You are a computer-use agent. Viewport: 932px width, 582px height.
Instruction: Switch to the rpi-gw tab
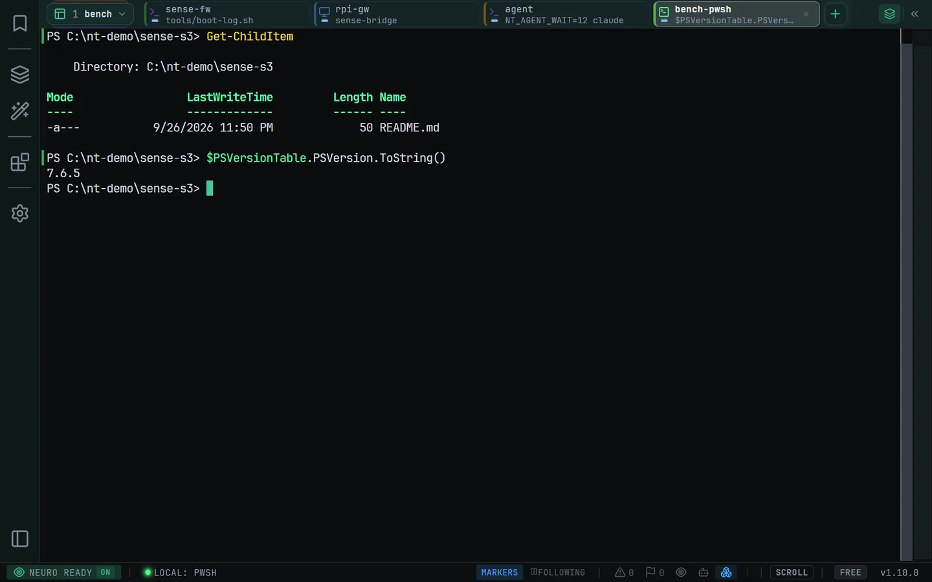(x=397, y=14)
